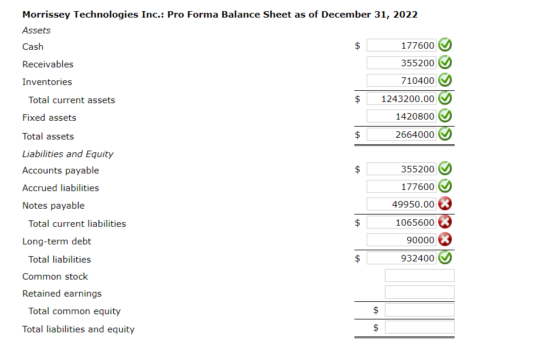Click the red X beside Total current liabilities
538x347 pixels.
[x=445, y=222]
